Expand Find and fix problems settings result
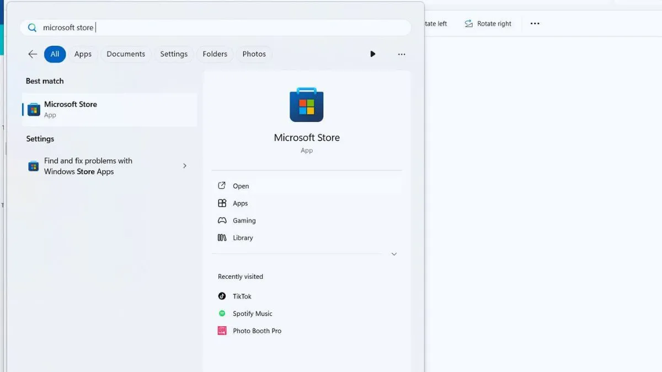 coord(185,165)
